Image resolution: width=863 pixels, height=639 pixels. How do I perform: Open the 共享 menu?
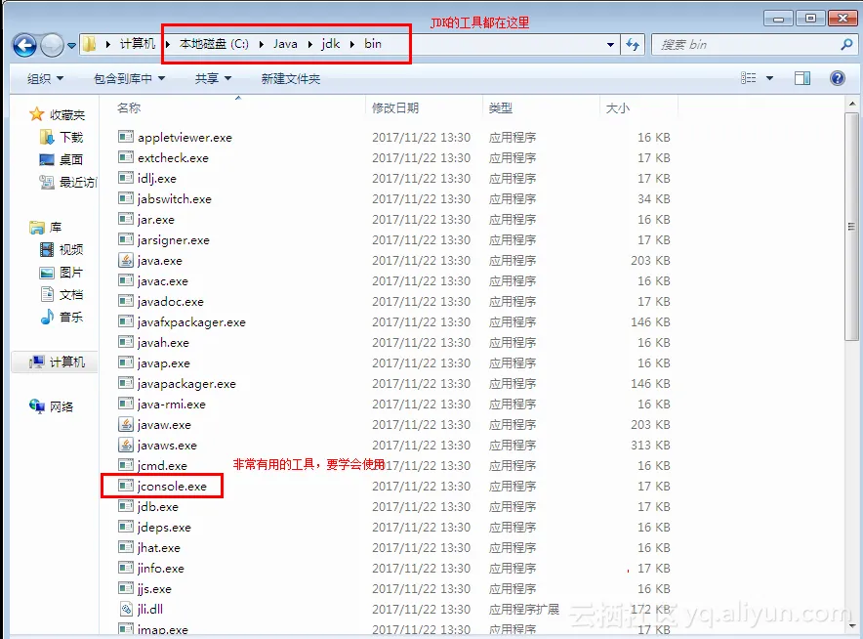[x=213, y=79]
